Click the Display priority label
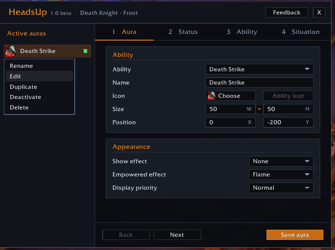Screen dimensions: 335x250 click(x=135, y=188)
